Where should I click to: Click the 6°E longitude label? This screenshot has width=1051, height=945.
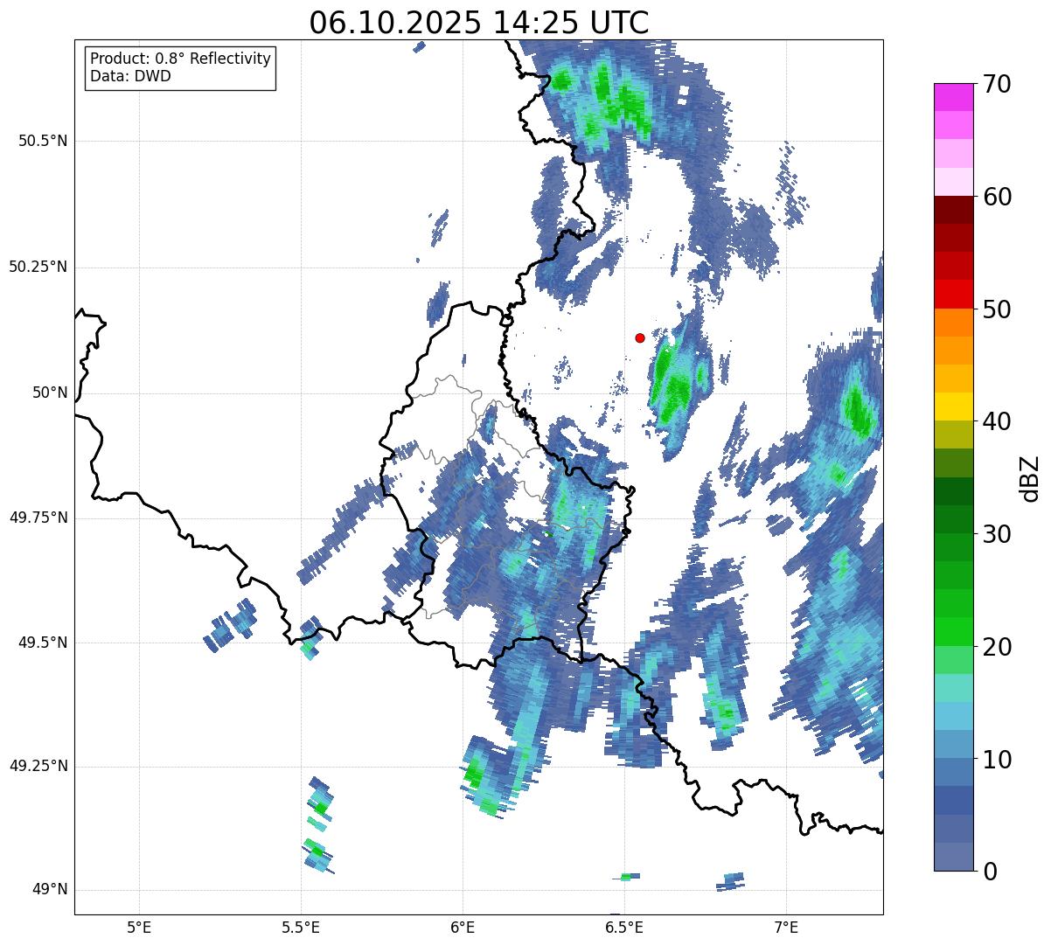click(x=463, y=927)
